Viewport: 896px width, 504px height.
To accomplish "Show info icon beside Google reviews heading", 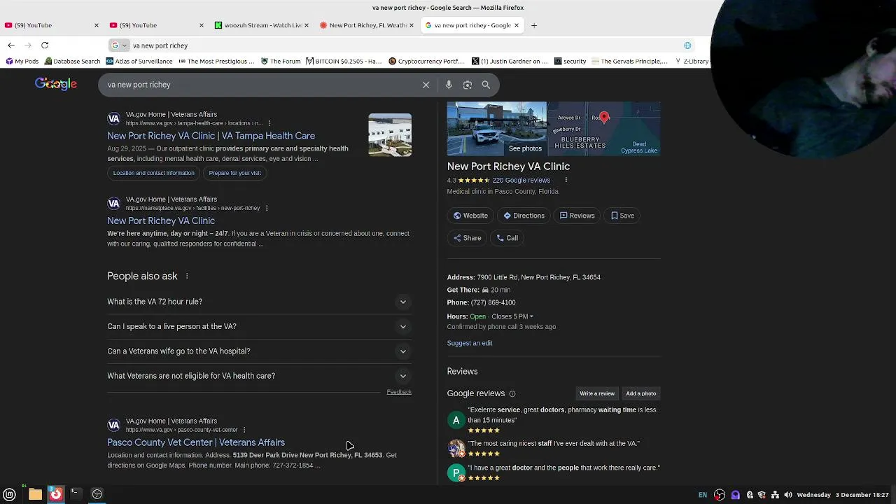I will [x=512, y=394].
